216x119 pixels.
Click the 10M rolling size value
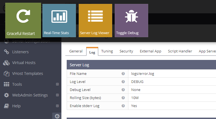click(x=135, y=98)
